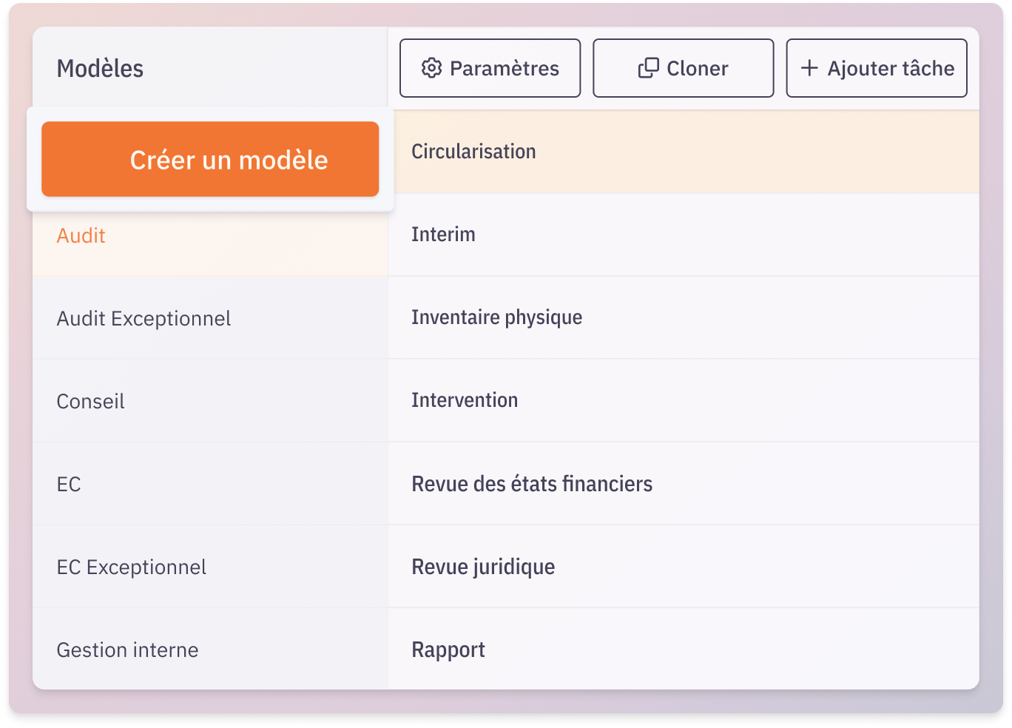The image size is (1012, 728).
Task: Open the EC model
Action: click(x=210, y=484)
